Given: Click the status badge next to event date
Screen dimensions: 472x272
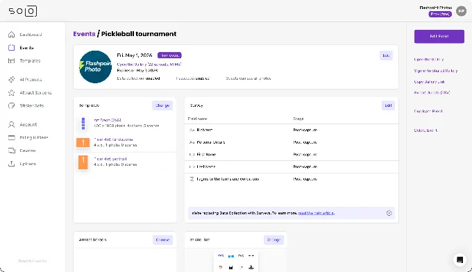Looking at the screenshot, I should [169, 56].
